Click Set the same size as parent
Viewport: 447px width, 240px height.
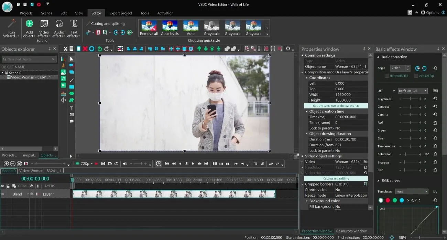coord(336,106)
